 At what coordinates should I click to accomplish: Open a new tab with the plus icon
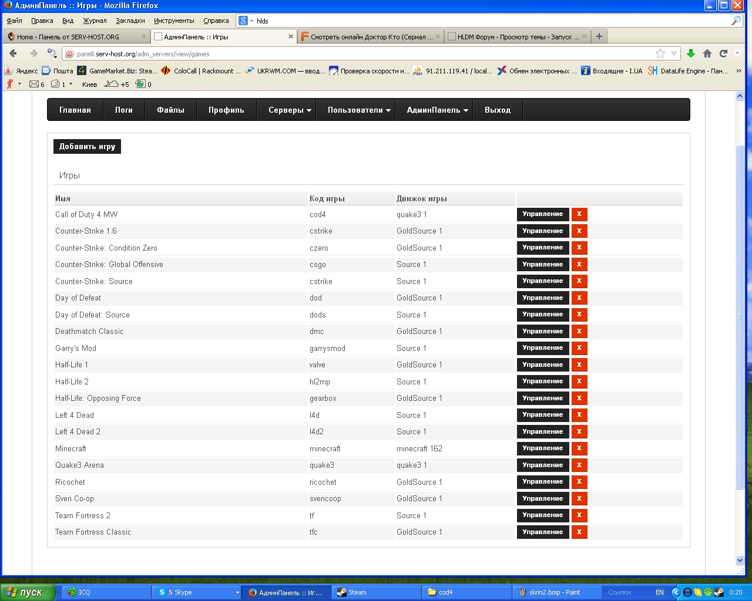[x=599, y=36]
